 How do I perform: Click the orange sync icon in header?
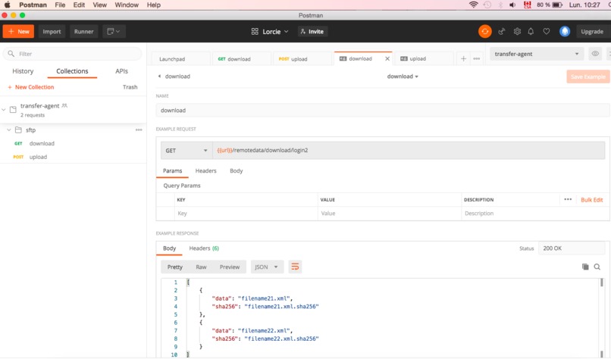(x=484, y=32)
